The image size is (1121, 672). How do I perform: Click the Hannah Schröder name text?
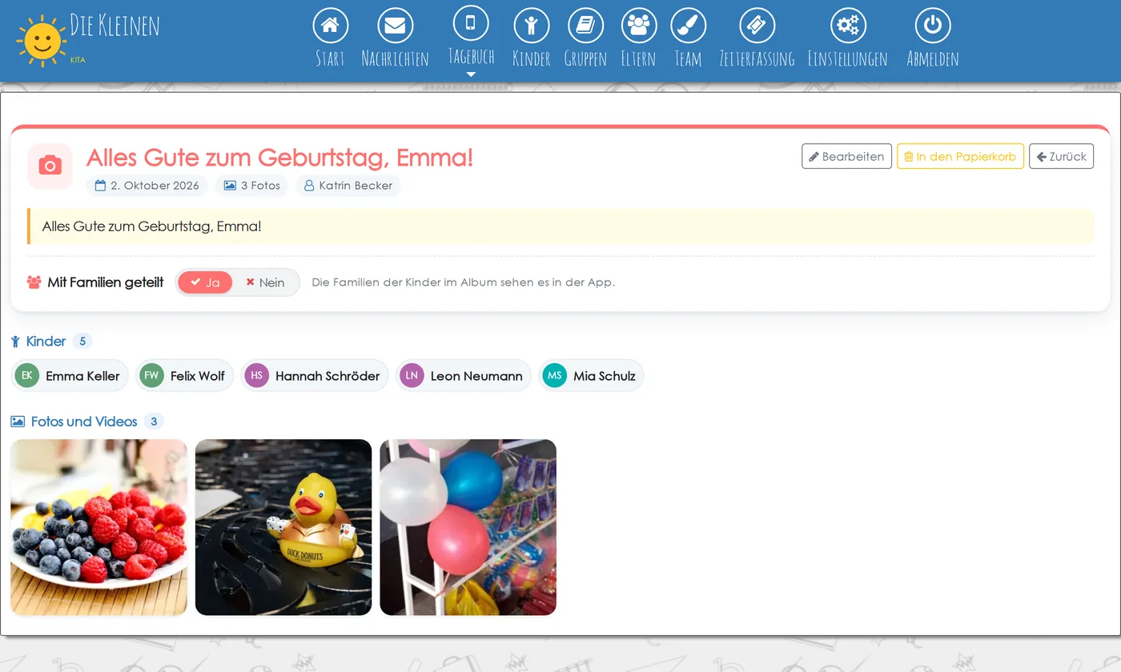click(x=327, y=376)
